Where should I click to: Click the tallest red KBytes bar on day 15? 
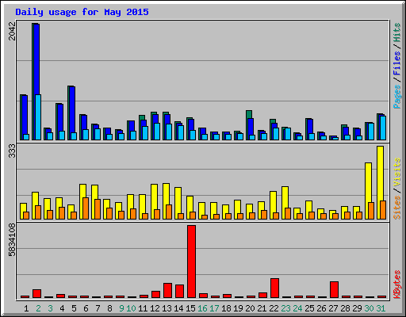(x=192, y=262)
